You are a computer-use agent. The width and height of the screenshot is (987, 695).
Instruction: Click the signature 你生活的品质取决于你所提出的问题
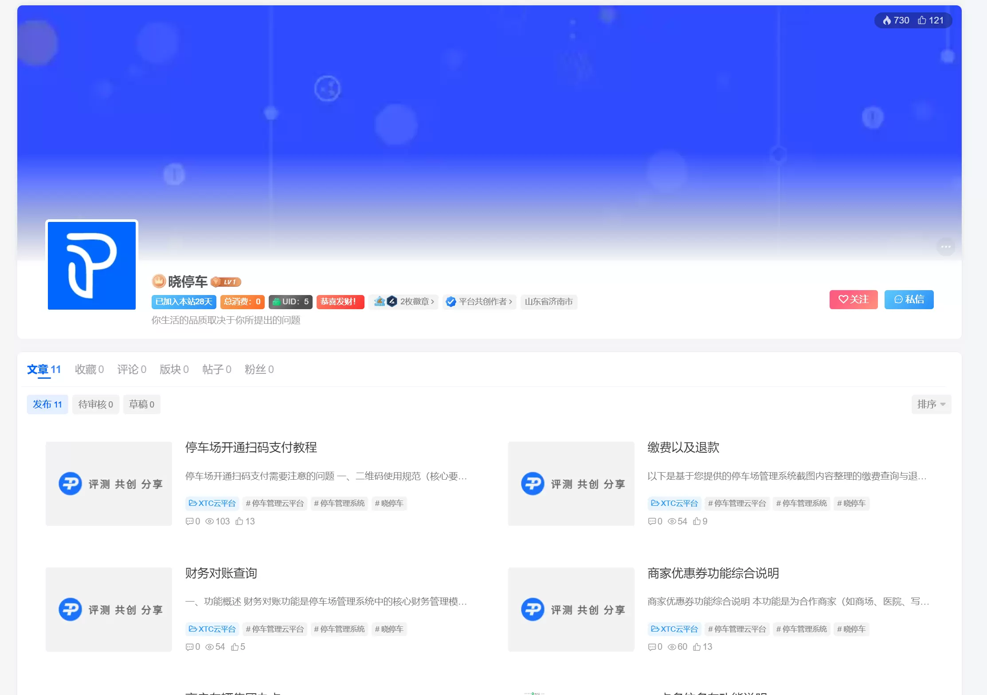point(226,320)
